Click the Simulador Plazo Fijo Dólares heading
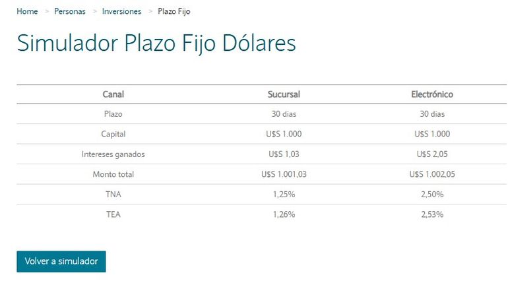 tap(156, 43)
